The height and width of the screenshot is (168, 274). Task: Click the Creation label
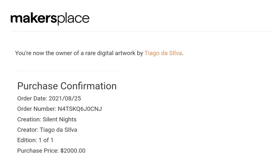[x=29, y=119]
